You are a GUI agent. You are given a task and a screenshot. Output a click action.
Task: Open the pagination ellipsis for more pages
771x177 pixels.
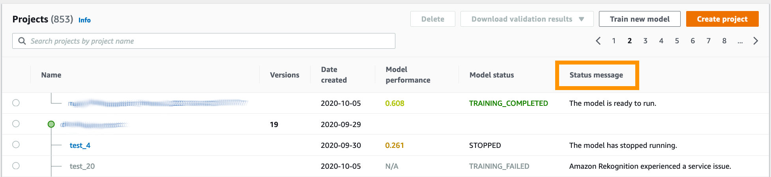point(740,41)
